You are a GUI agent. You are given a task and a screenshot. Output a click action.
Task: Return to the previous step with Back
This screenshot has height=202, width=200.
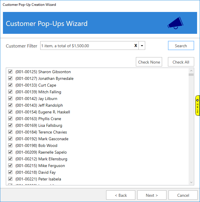[x=120, y=195]
